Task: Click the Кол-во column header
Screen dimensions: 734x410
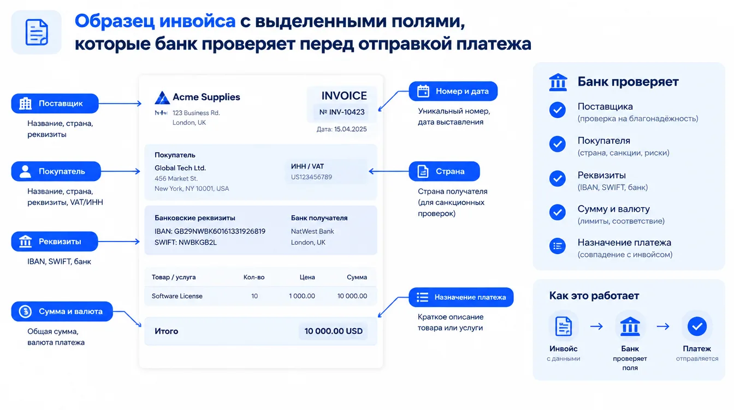Action: pyautogui.click(x=254, y=278)
